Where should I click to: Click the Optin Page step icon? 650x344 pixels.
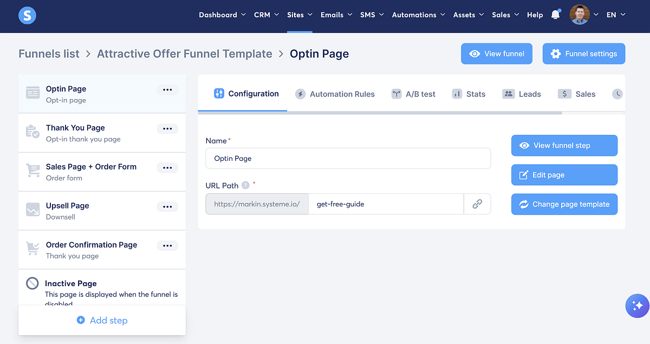pyautogui.click(x=33, y=93)
